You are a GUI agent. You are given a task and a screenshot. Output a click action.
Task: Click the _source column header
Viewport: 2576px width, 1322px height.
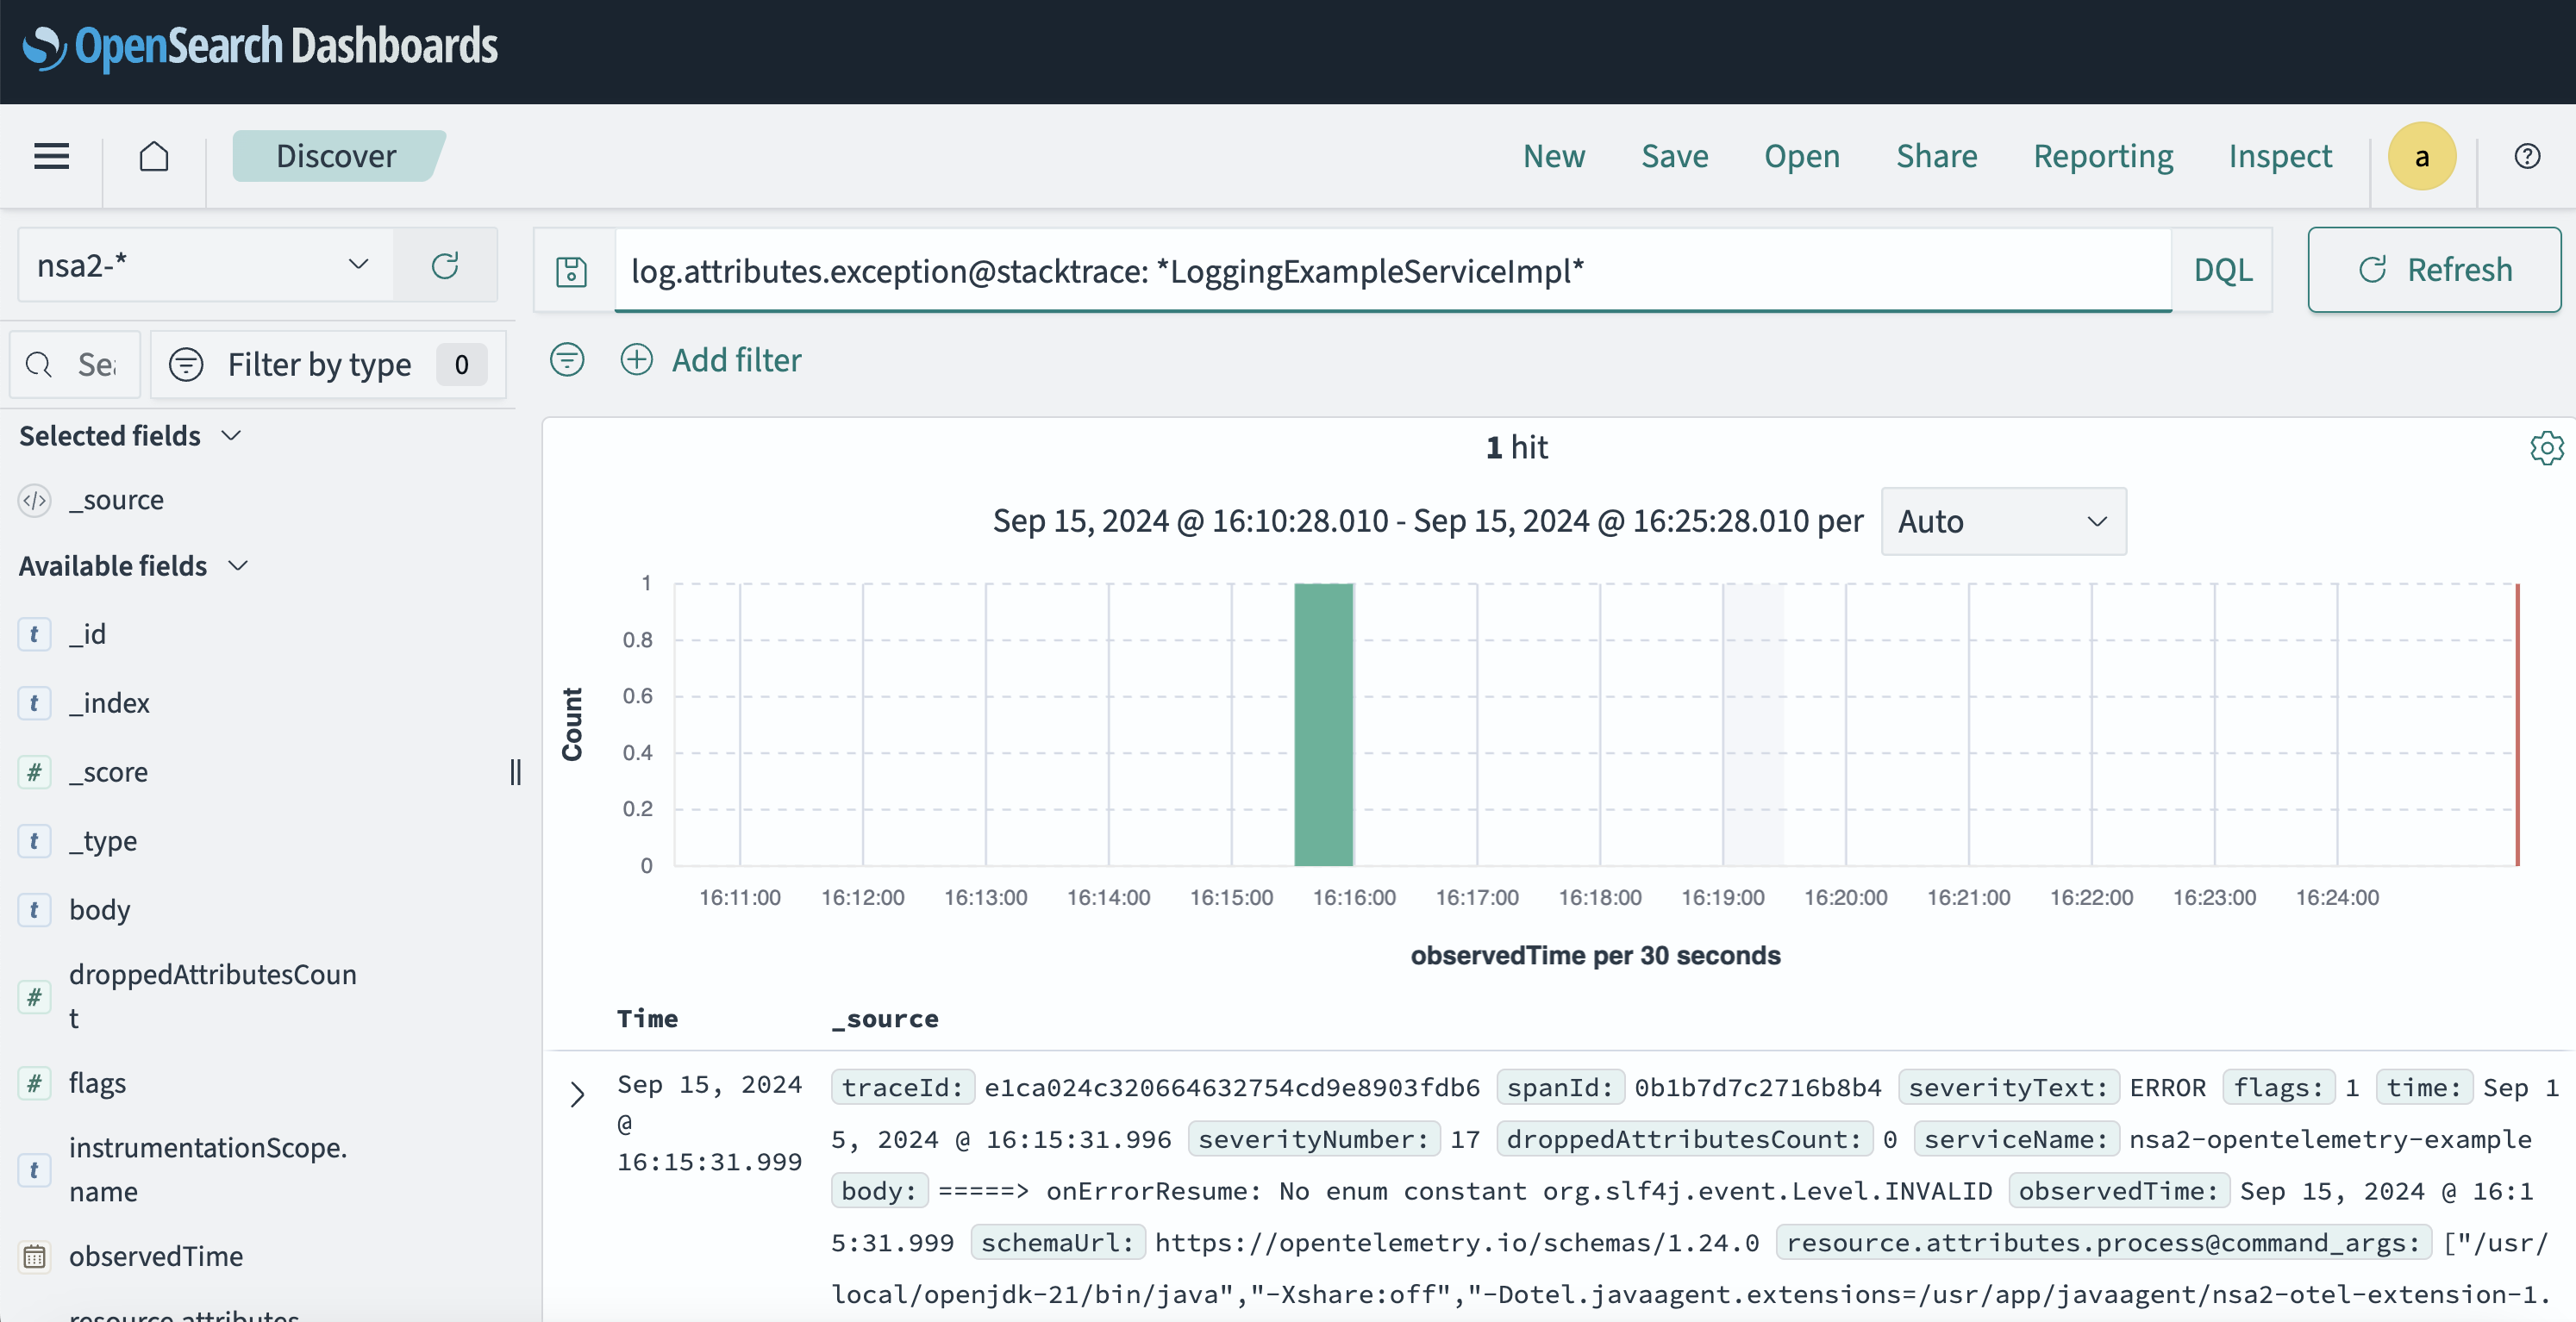point(885,1019)
